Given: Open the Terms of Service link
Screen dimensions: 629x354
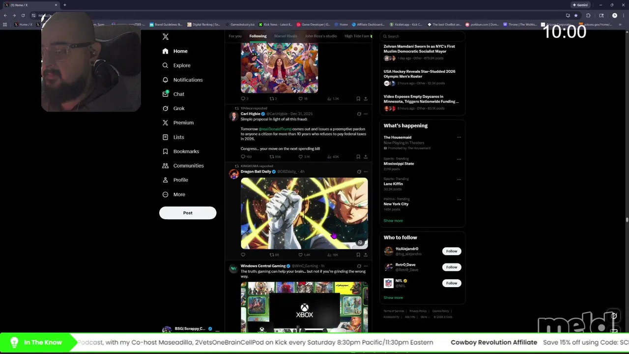Looking at the screenshot, I should click(394, 311).
